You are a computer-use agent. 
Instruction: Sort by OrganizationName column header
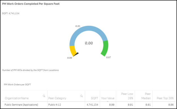[x=17, y=98]
